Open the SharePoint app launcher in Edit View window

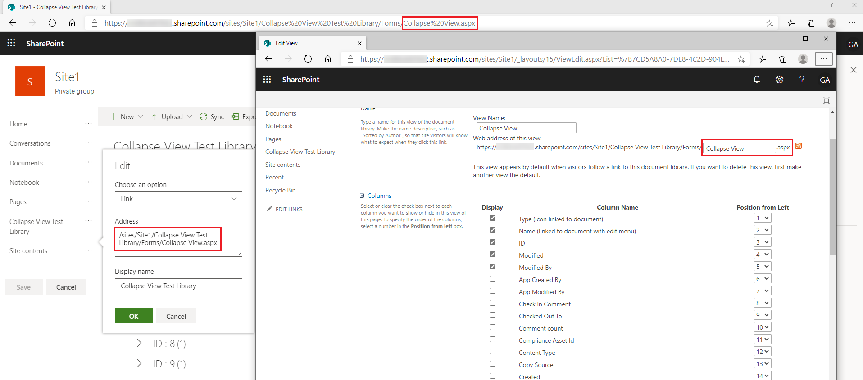point(267,79)
